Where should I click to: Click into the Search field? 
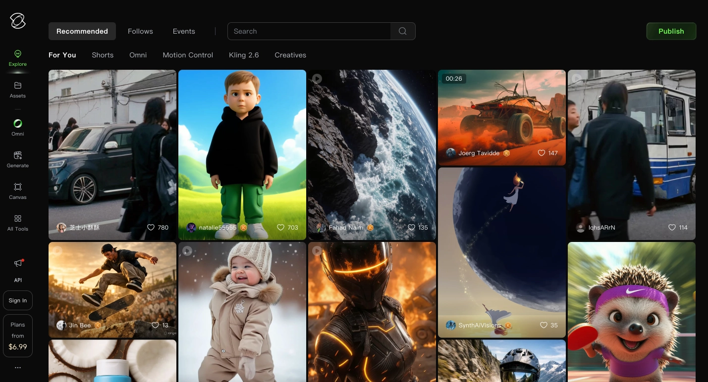click(x=309, y=31)
